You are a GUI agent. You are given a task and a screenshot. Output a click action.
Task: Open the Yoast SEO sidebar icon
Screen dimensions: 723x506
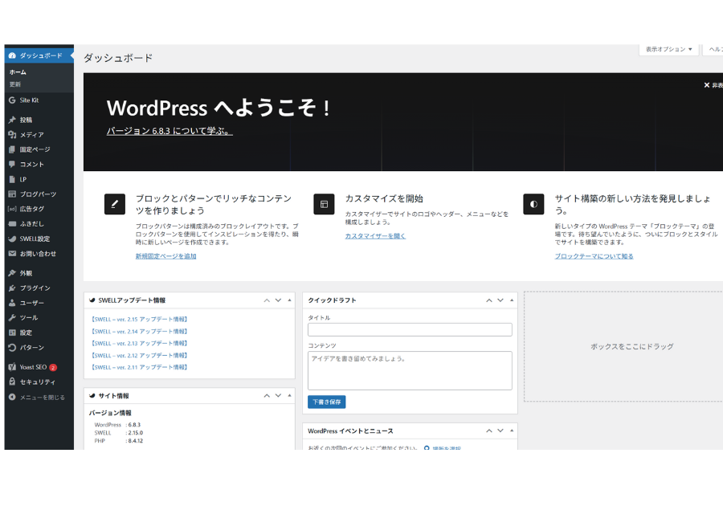(x=12, y=367)
